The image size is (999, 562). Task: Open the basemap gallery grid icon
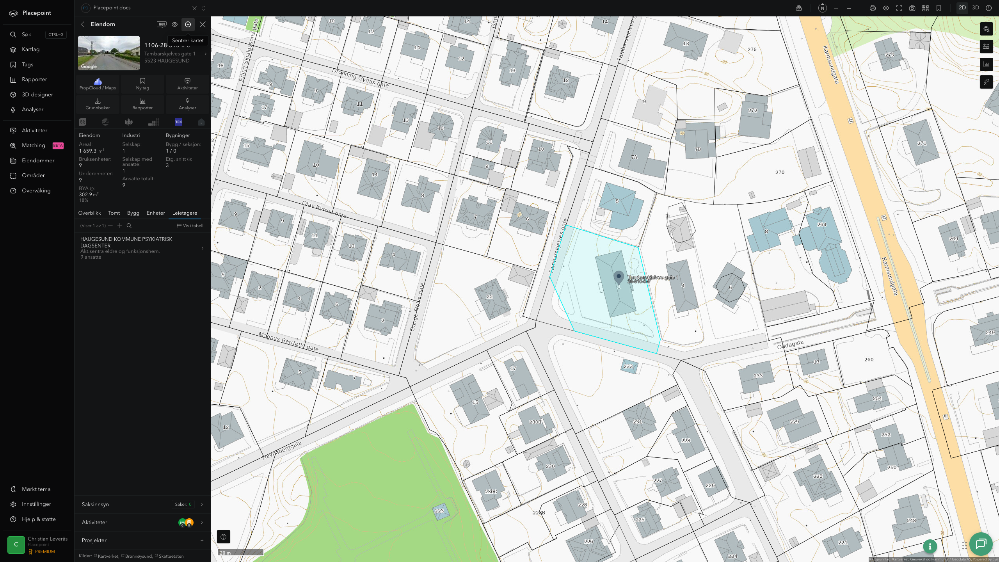[925, 8]
